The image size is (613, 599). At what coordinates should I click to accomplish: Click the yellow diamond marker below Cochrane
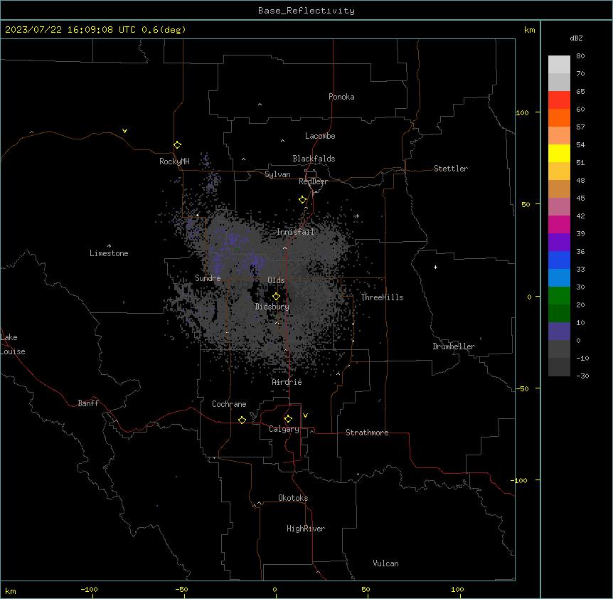pyautogui.click(x=242, y=420)
